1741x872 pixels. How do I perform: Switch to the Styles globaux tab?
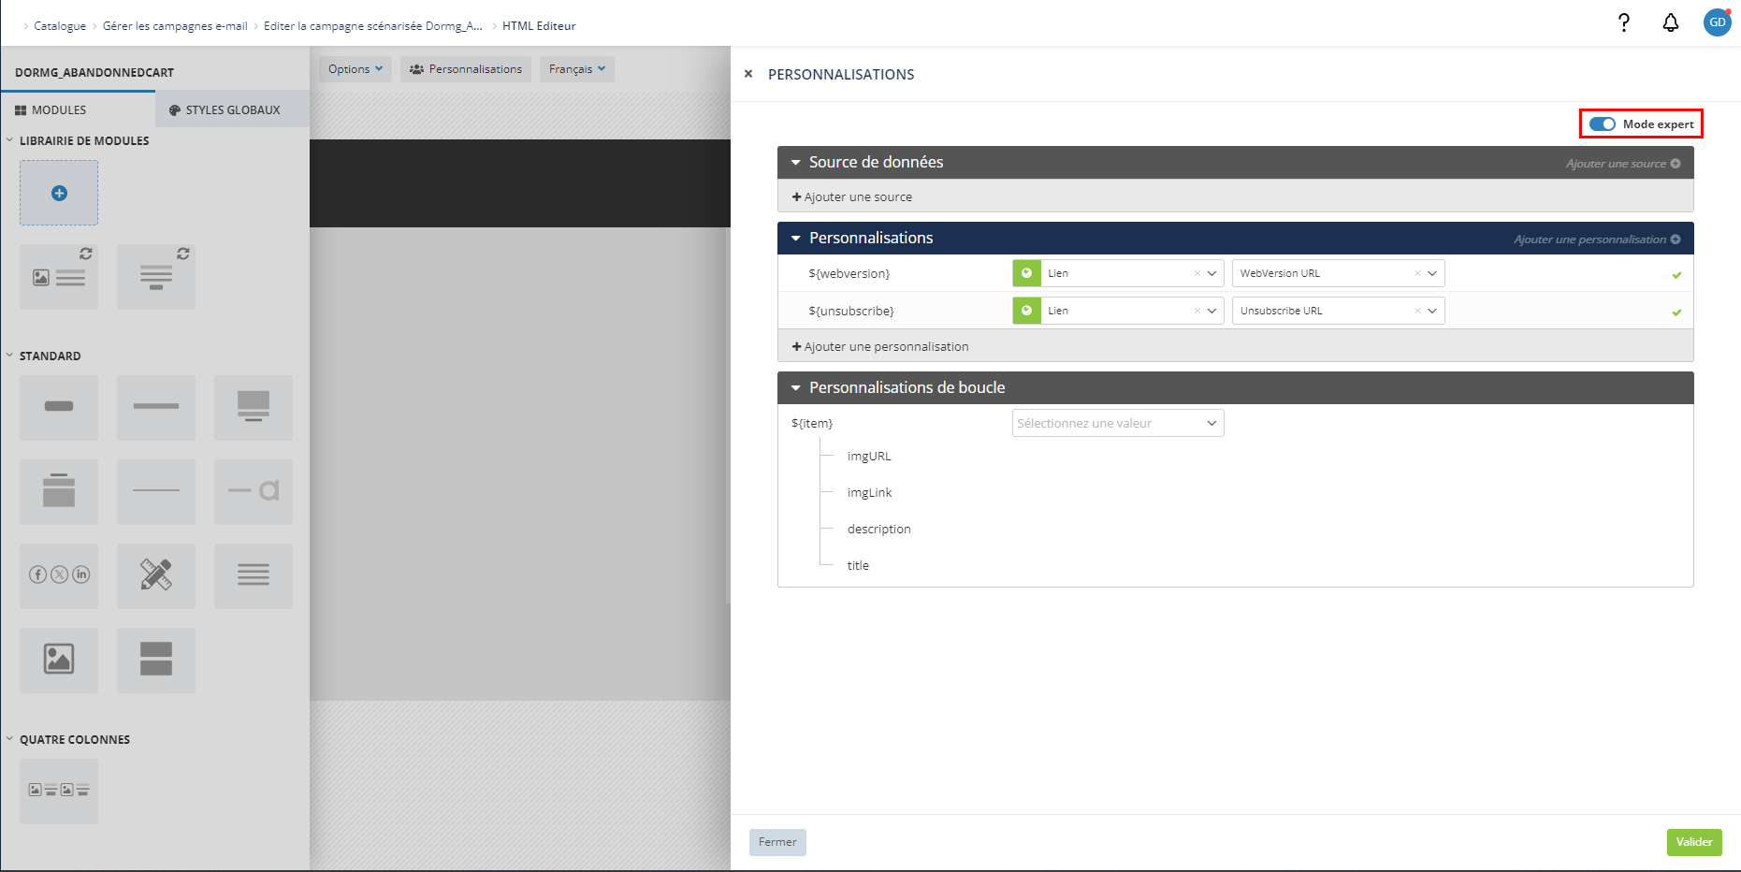[232, 109]
